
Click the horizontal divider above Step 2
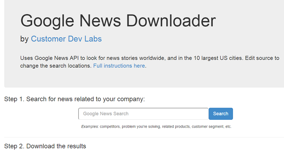click(x=144, y=137)
